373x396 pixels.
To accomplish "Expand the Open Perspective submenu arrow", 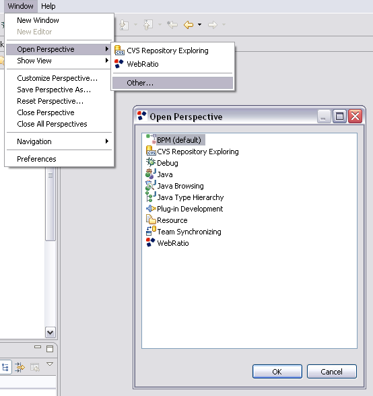I will pyautogui.click(x=107, y=49).
